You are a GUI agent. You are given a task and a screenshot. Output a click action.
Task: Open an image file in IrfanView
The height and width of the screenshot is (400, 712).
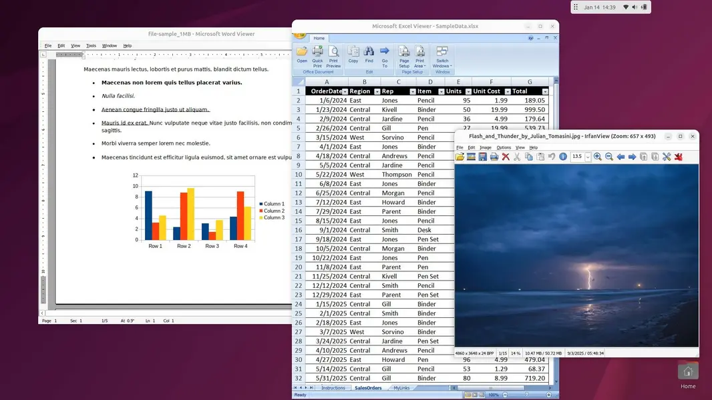tap(459, 157)
